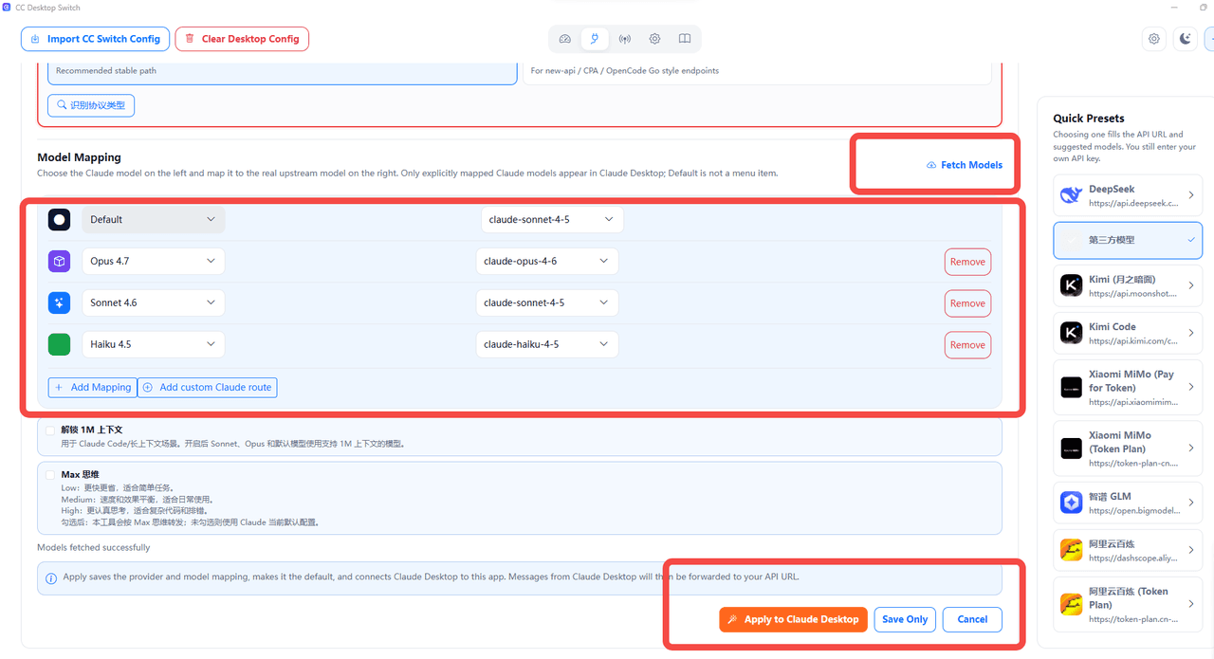This screenshot has height=659, width=1214.
Task: Click Save Only button
Action: tap(905, 619)
